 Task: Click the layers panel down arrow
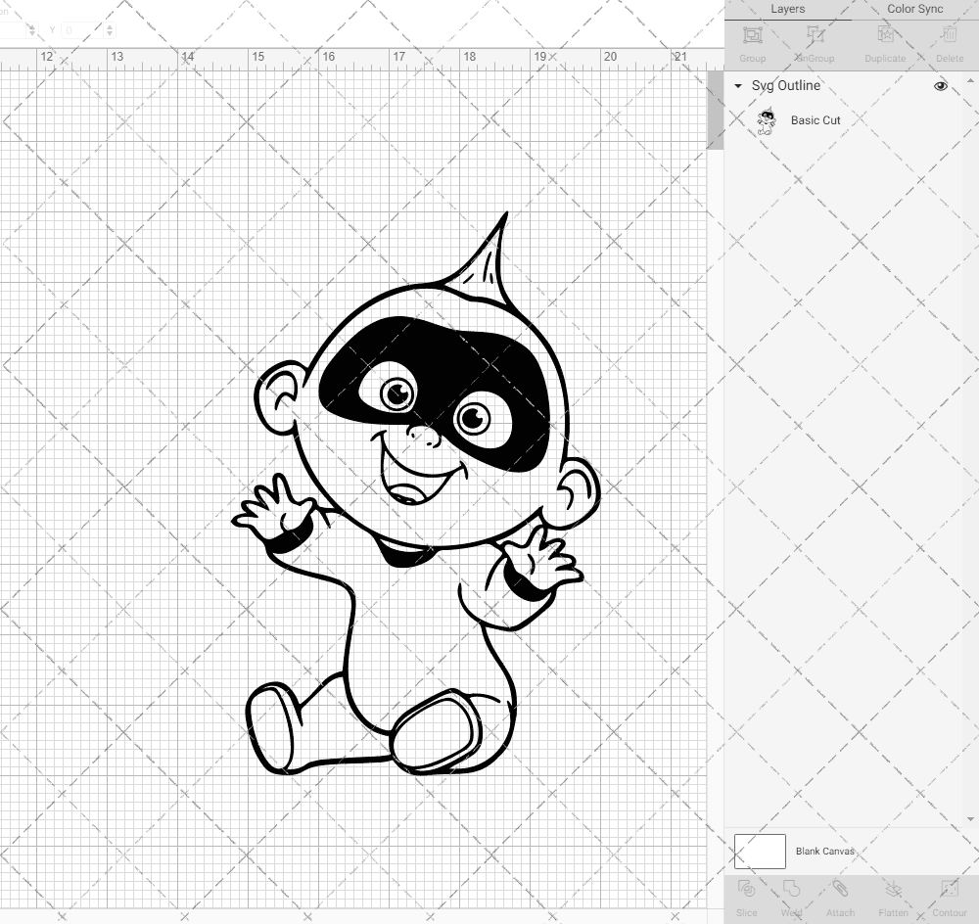969,819
